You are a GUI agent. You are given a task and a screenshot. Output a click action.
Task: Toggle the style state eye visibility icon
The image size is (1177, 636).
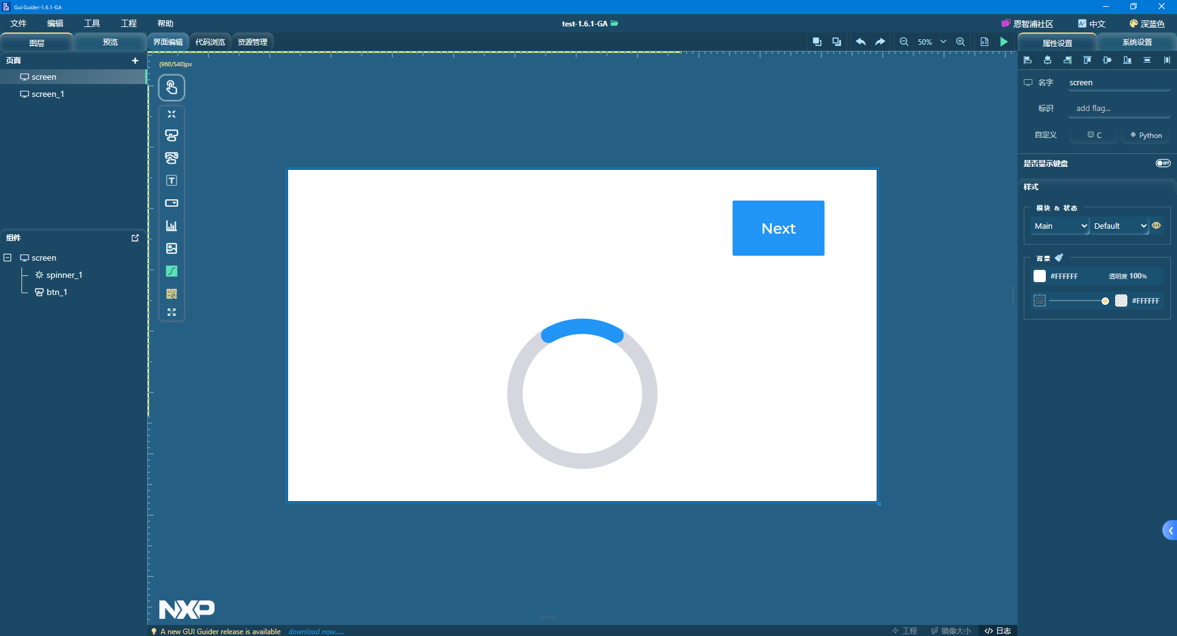tap(1156, 226)
